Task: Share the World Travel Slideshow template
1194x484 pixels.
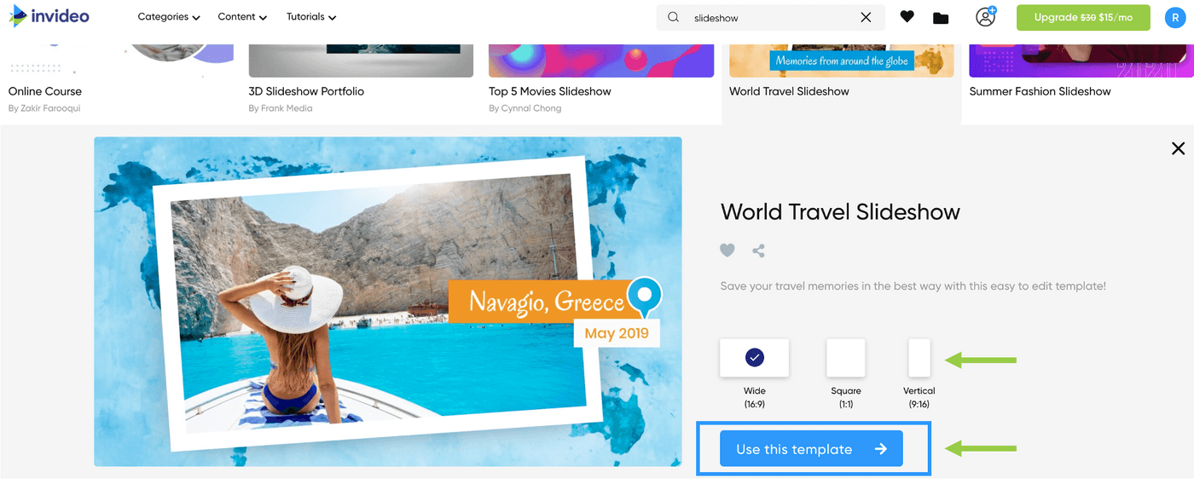Action: (758, 251)
